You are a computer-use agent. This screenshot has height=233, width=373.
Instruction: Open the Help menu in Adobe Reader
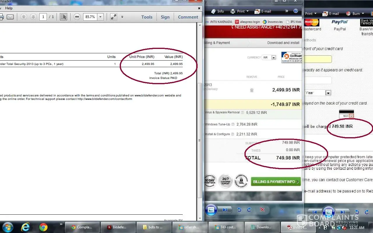coord(9,8)
